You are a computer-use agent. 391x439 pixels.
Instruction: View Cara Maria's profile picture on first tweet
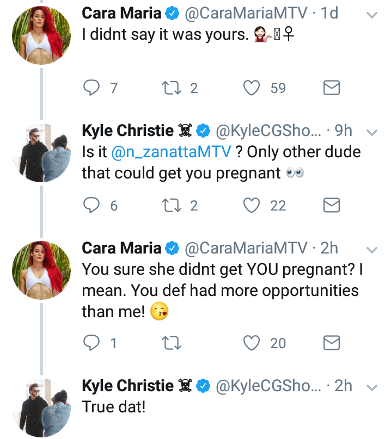coord(41,35)
